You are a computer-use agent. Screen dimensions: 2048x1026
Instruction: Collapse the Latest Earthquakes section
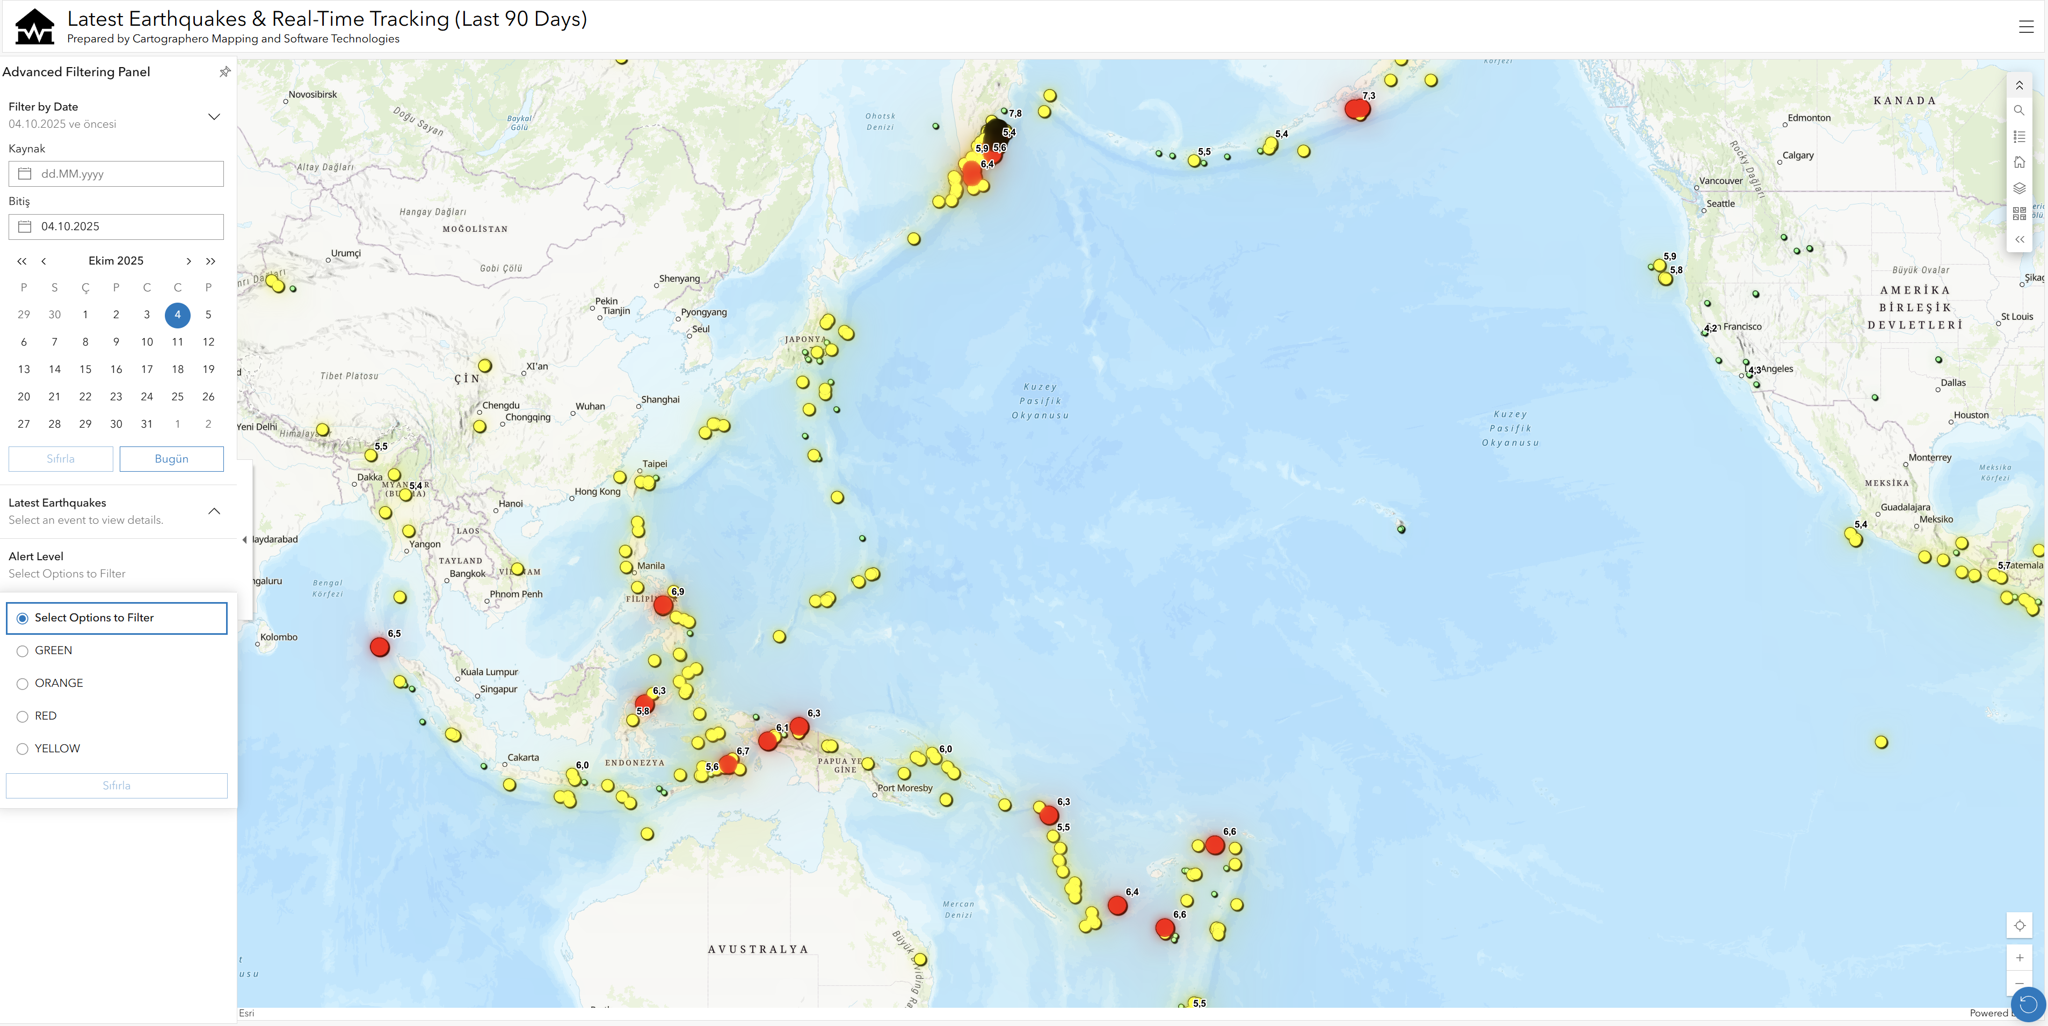coord(213,511)
